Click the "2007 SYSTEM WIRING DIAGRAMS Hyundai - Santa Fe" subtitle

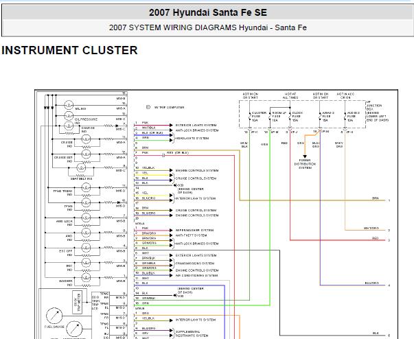[208, 27]
